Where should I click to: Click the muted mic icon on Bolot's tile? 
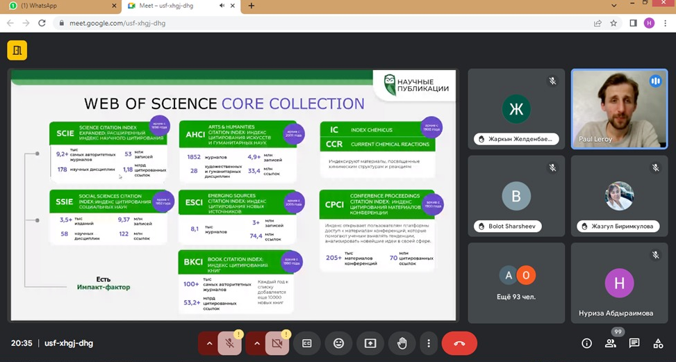click(552, 168)
